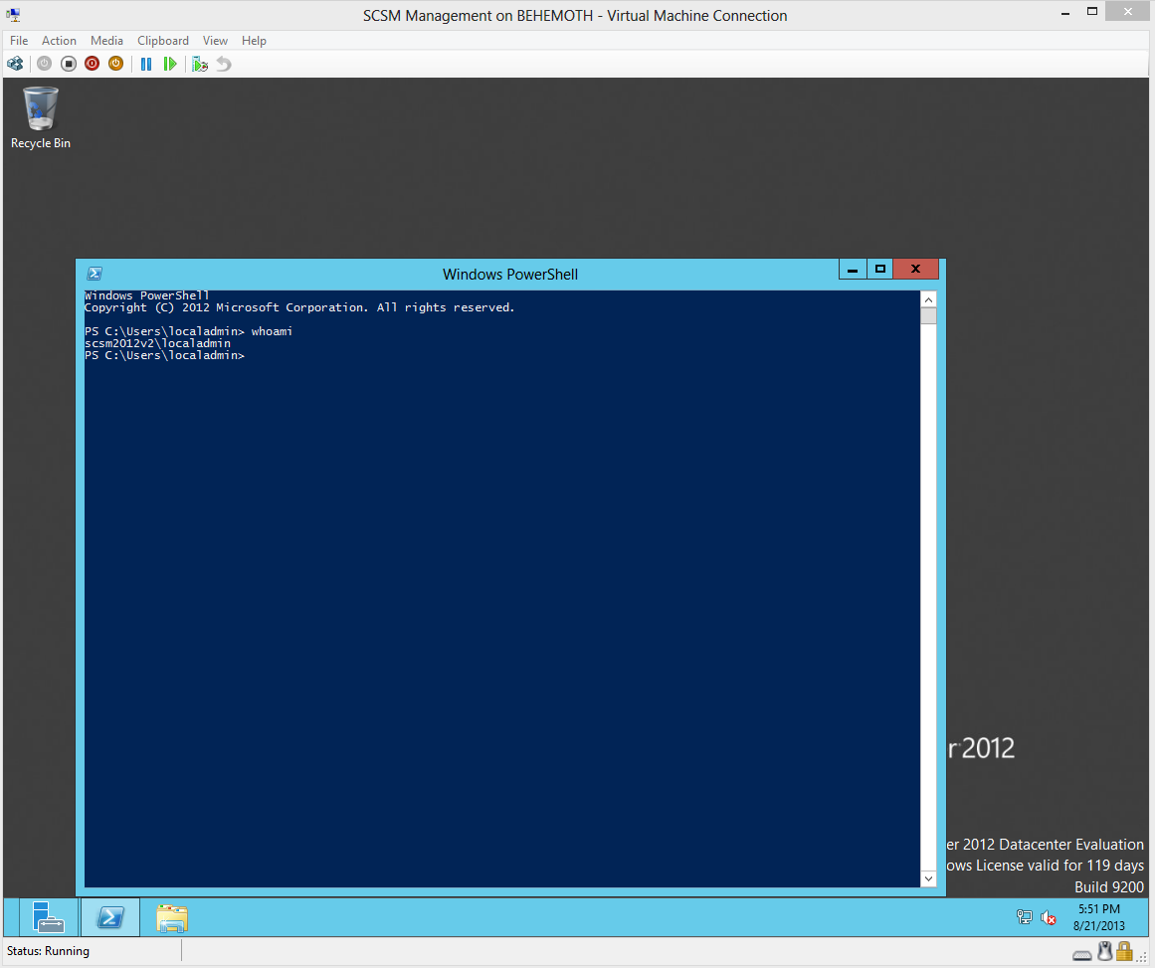Click the muted speaker tray icon
This screenshot has height=968, width=1155.
1049,917
